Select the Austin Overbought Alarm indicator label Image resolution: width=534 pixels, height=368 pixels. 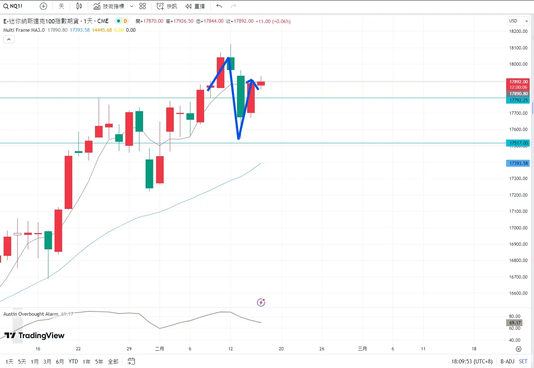coord(31,314)
